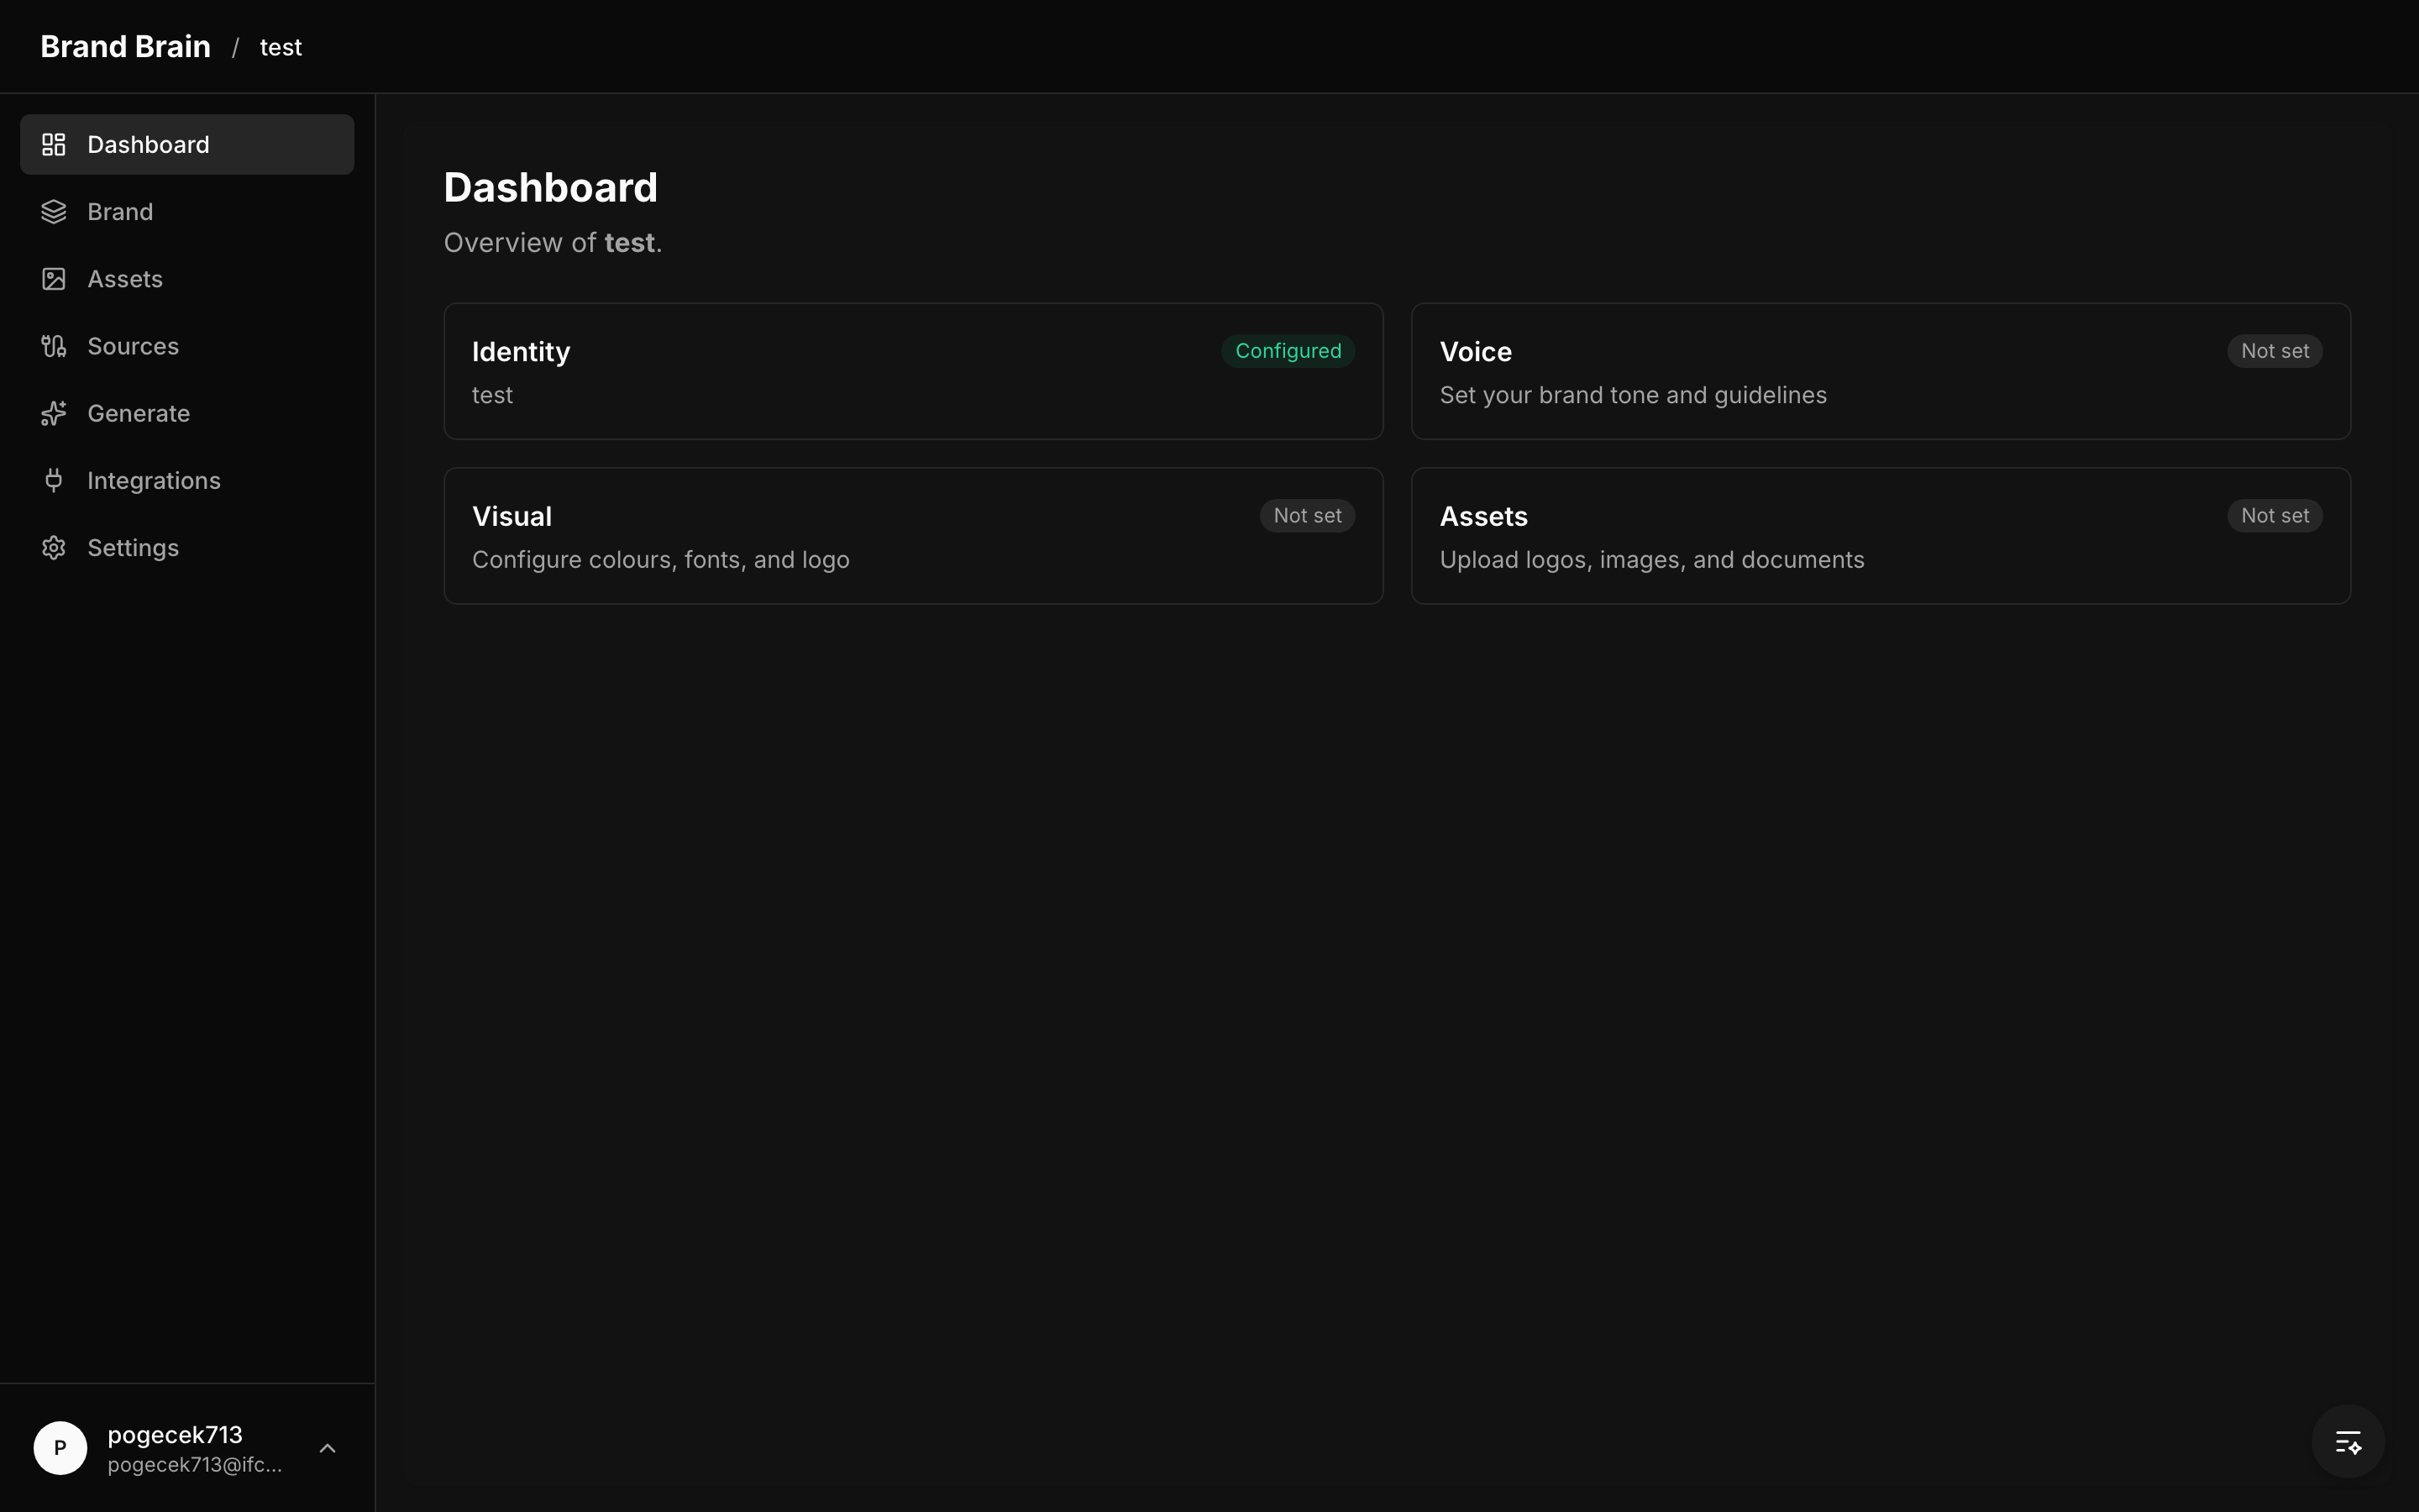Click the Dashboard grid icon in sidebar
Image resolution: width=2419 pixels, height=1512 pixels.
(x=54, y=144)
